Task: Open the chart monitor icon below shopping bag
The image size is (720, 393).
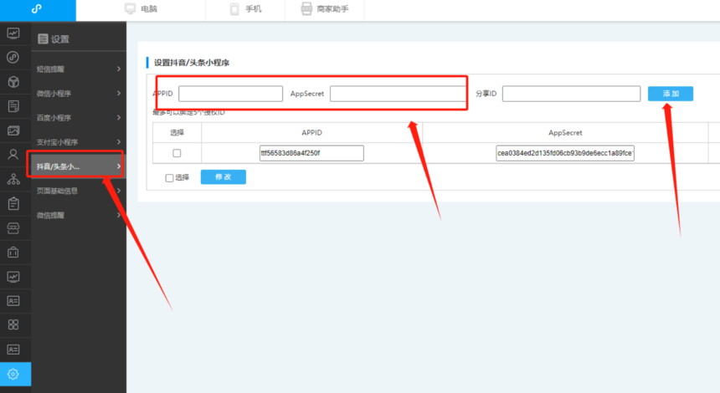Action: coord(13,277)
